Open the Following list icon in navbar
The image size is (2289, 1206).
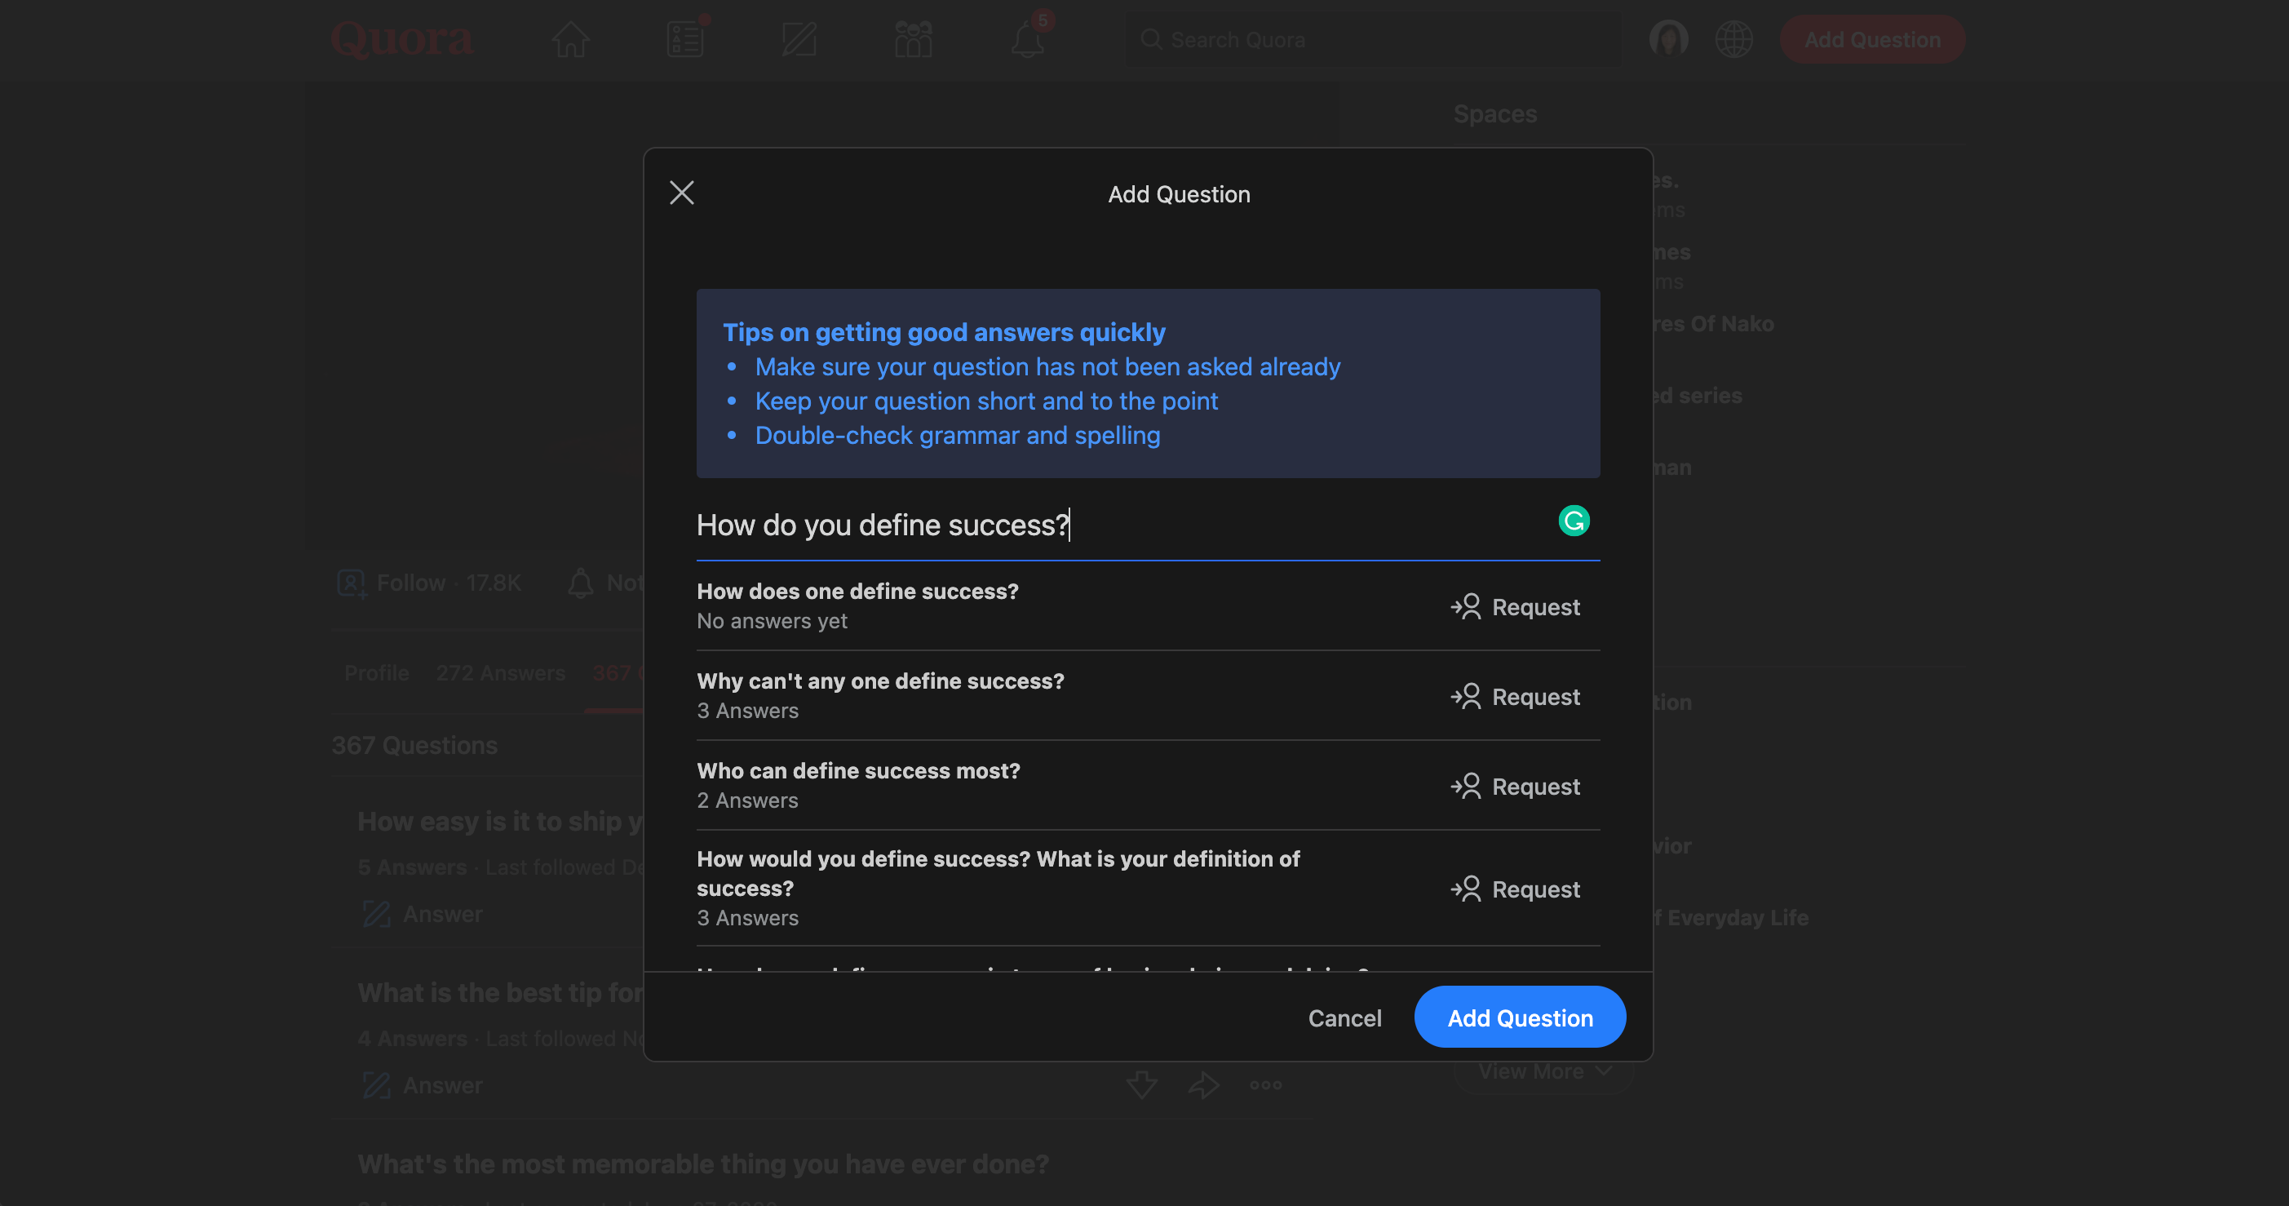[685, 40]
